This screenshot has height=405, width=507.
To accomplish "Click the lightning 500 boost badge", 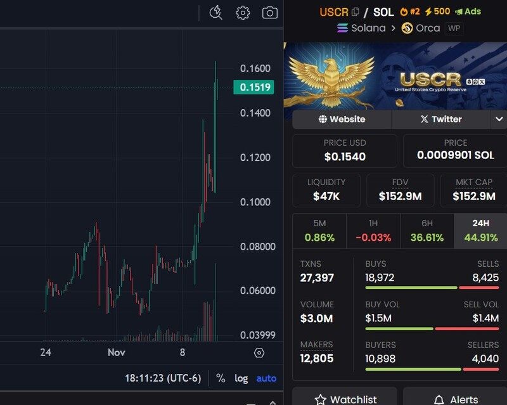I will [437, 11].
